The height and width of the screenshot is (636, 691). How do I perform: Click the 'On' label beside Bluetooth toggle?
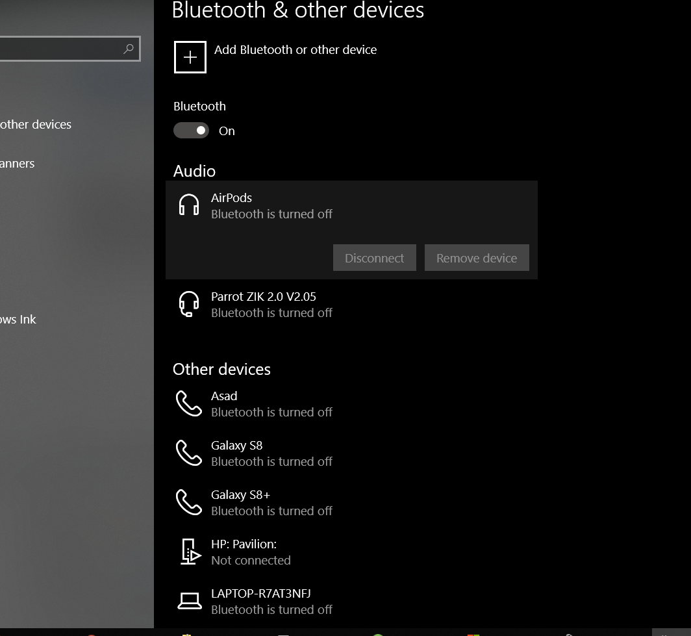click(x=227, y=131)
